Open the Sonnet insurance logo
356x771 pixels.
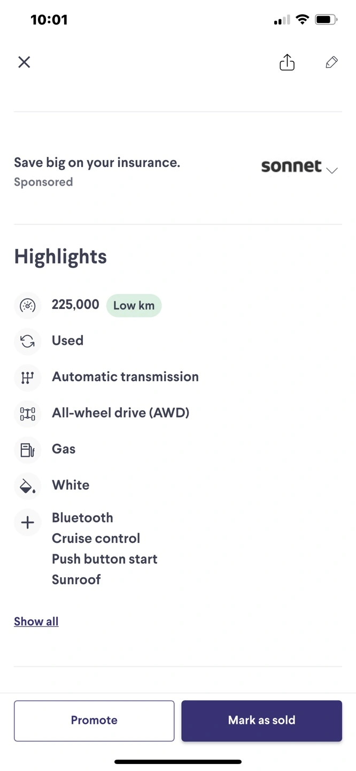(x=291, y=167)
